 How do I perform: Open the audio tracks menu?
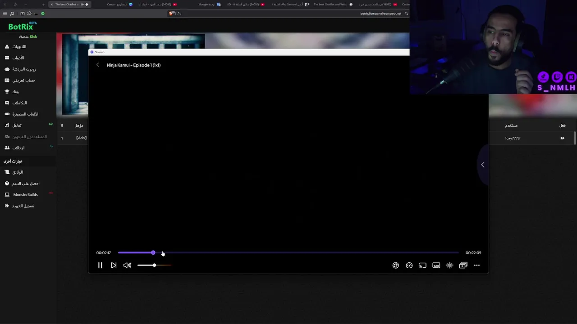450,265
